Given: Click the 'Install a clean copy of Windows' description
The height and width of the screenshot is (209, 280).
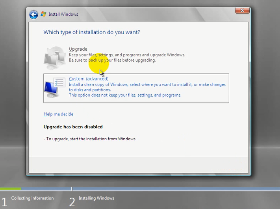Looking at the screenshot, I should point(147,87).
